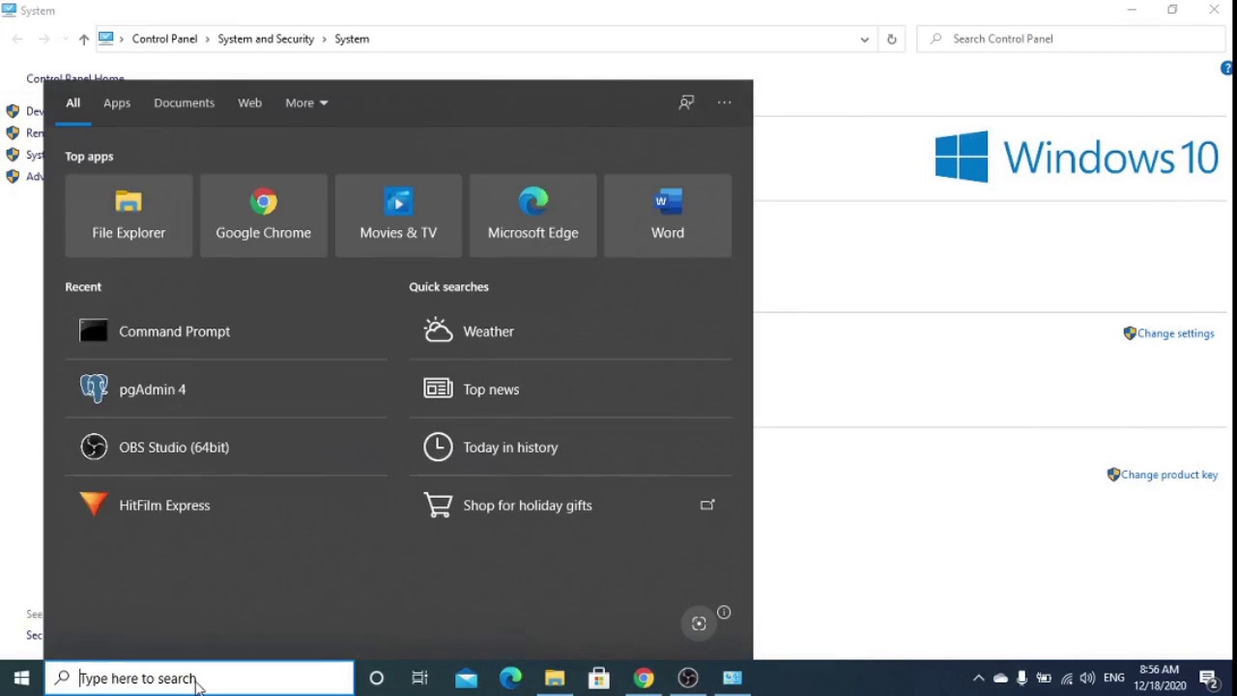Open Movies & TV tile
This screenshot has height=696, width=1237.
click(398, 216)
